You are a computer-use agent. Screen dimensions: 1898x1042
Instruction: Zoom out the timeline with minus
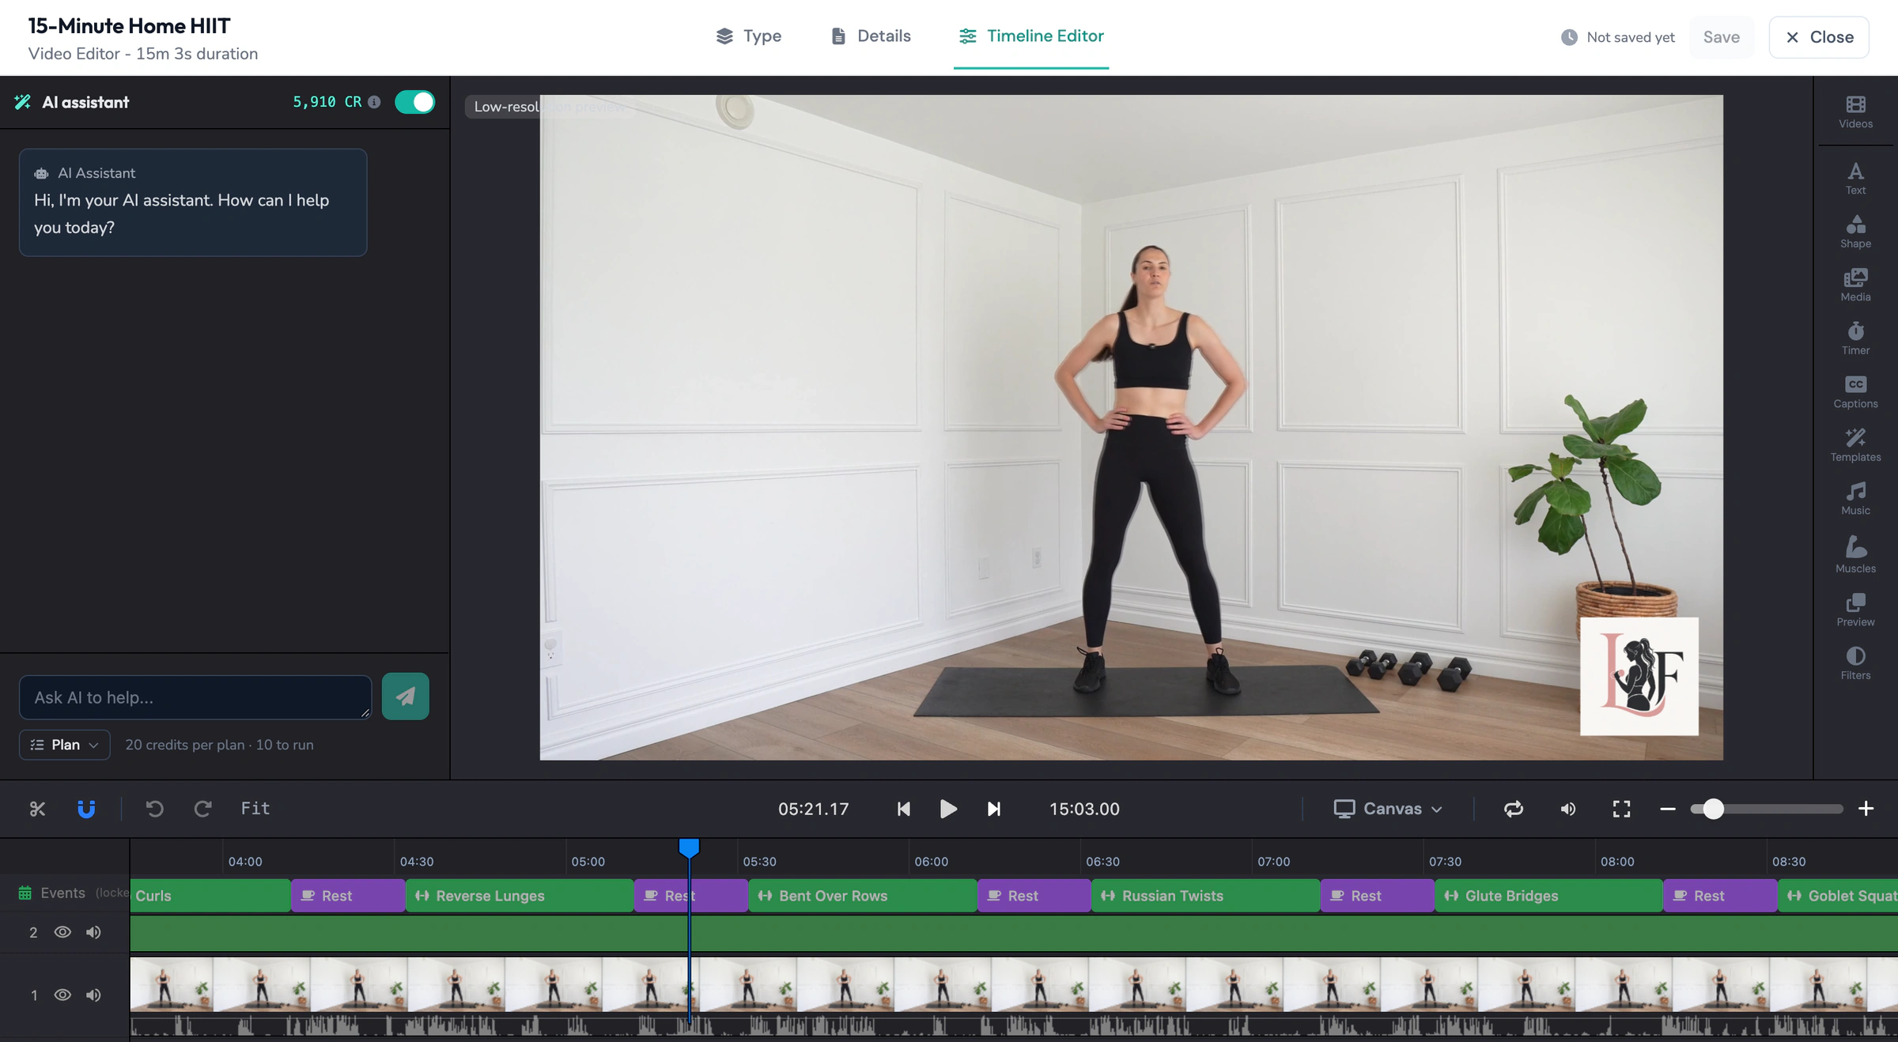point(1667,809)
